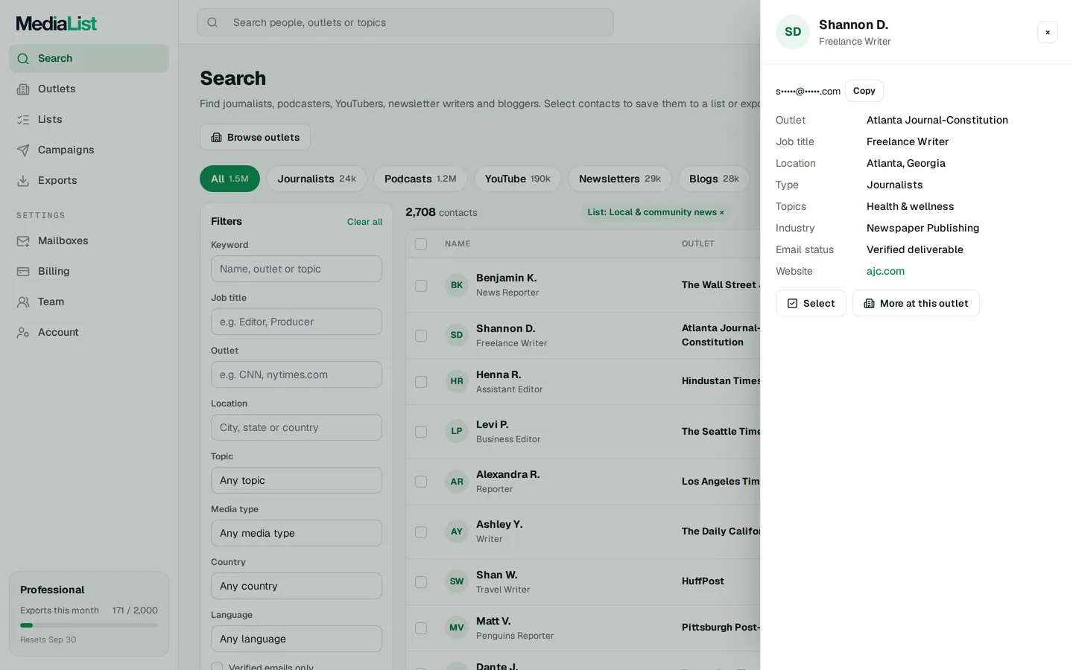Click the Shannon D. SD avatar in the detail panel

point(793,32)
